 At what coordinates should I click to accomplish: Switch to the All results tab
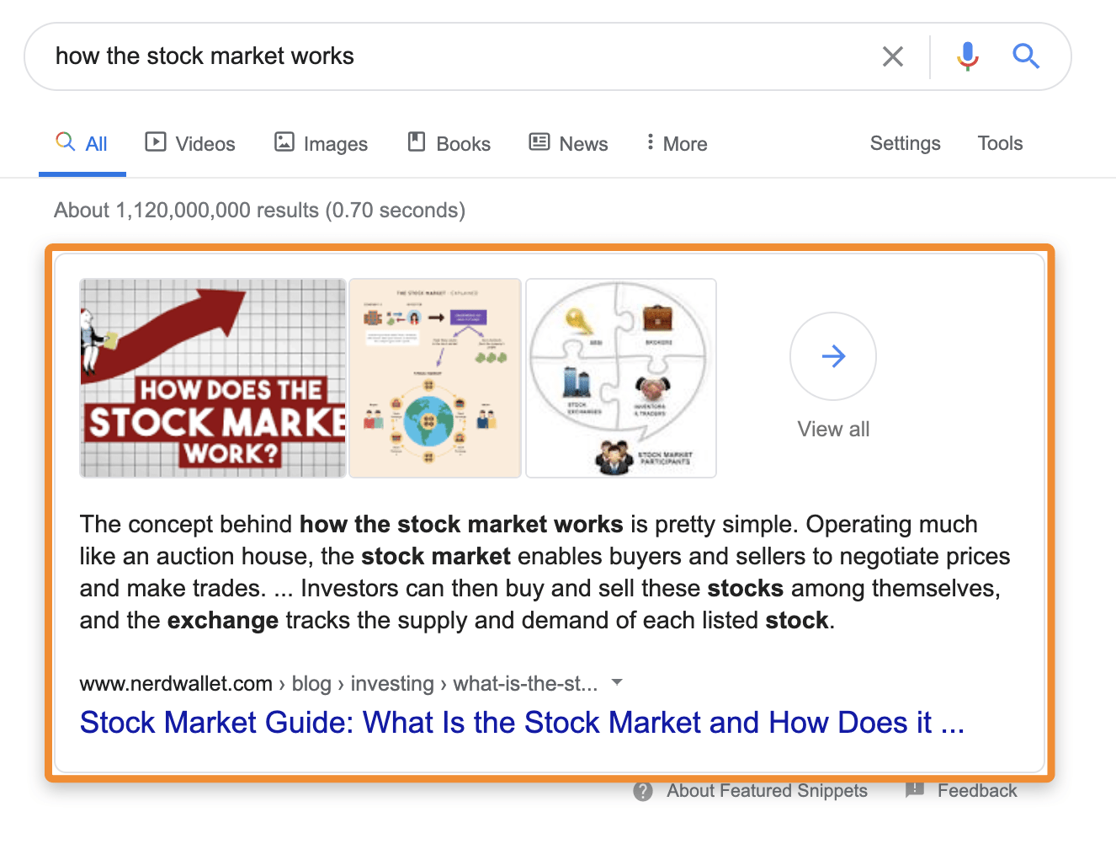pyautogui.click(x=82, y=143)
